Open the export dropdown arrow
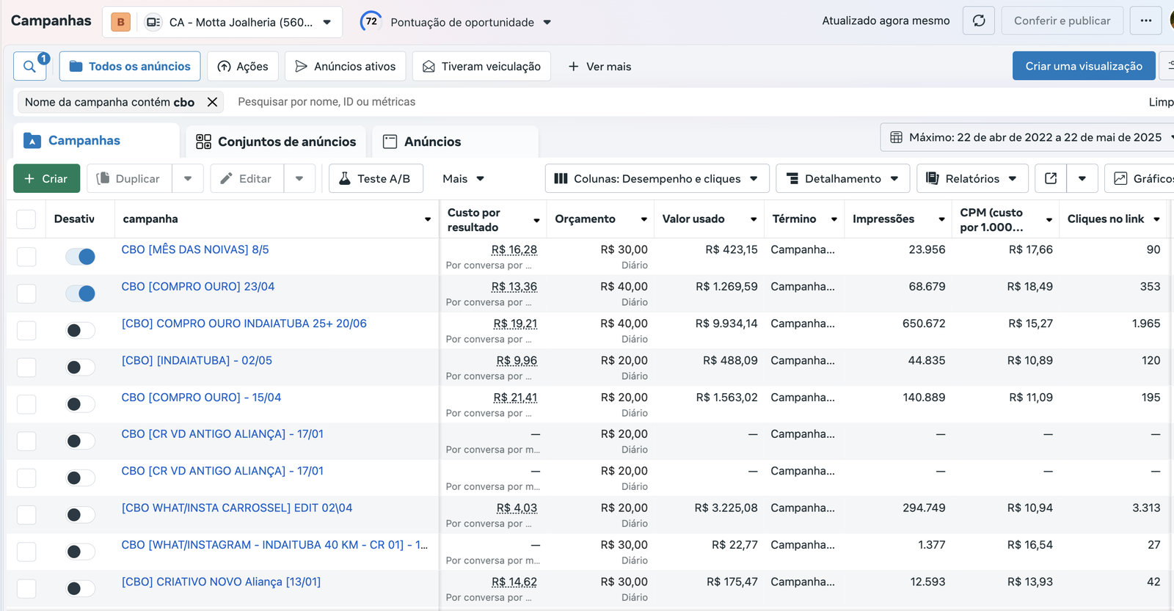Viewport: 1174px width, 611px height. (x=1082, y=178)
